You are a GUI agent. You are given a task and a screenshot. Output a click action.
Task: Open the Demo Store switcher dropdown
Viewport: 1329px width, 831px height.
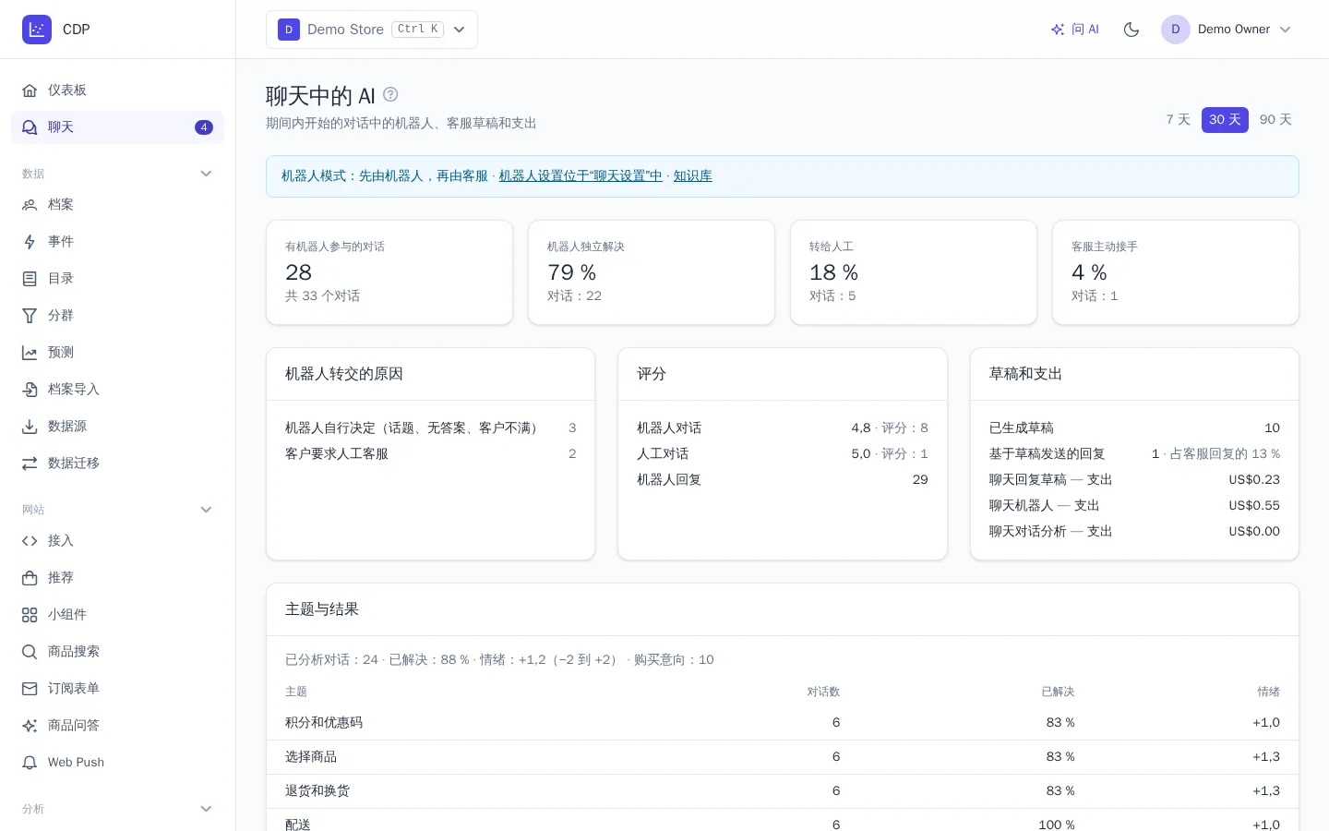coord(372,30)
